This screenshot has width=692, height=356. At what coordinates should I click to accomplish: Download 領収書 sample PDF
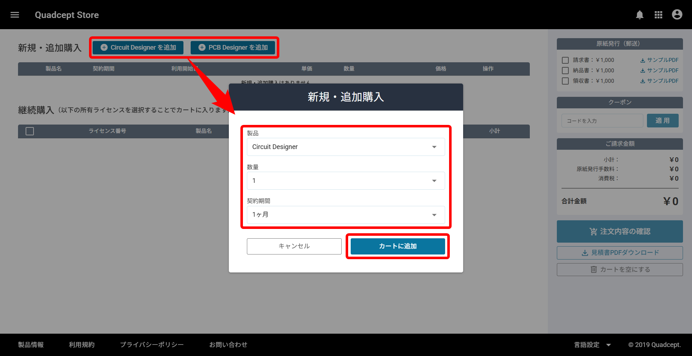pos(659,81)
